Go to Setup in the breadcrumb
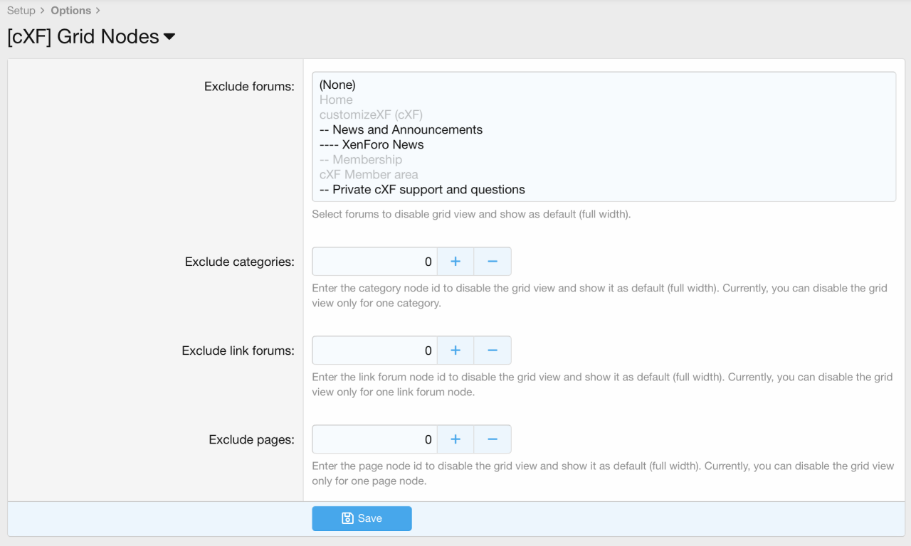The width and height of the screenshot is (911, 546). 21,11
